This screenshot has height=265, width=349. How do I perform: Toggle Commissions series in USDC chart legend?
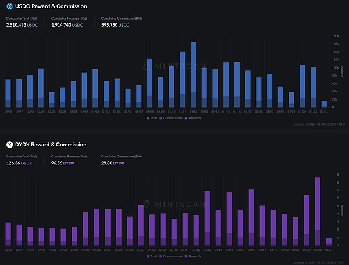click(x=172, y=118)
